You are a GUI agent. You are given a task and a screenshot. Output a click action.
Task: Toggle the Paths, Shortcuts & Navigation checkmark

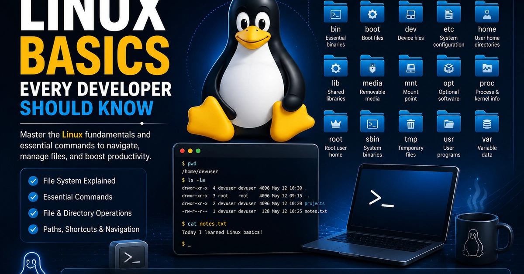33,229
